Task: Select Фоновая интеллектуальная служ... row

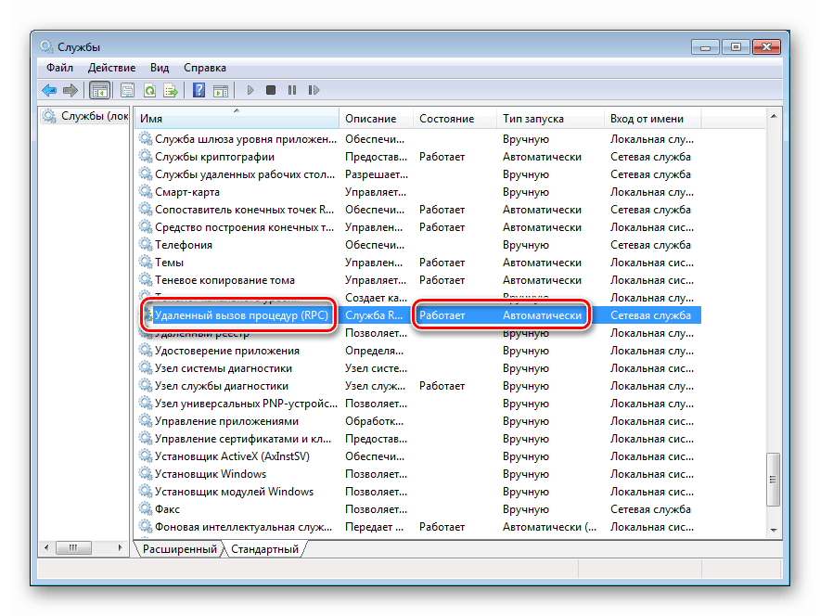Action: coord(419,527)
